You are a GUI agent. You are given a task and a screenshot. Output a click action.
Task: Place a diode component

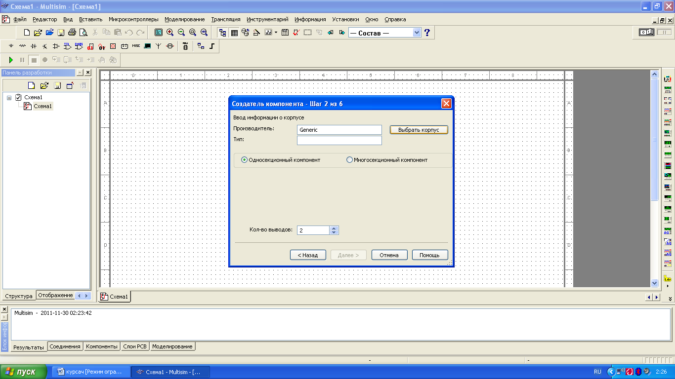pyautogui.click(x=34, y=46)
